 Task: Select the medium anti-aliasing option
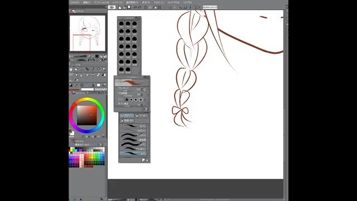[136, 99]
